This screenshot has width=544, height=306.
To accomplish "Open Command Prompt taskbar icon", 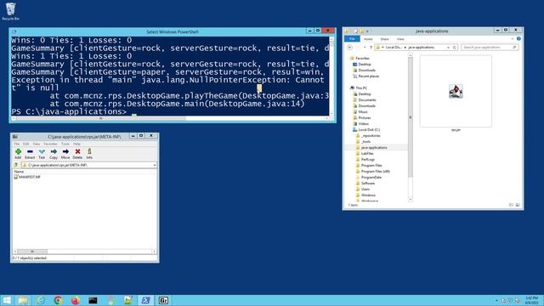I will pos(93,300).
